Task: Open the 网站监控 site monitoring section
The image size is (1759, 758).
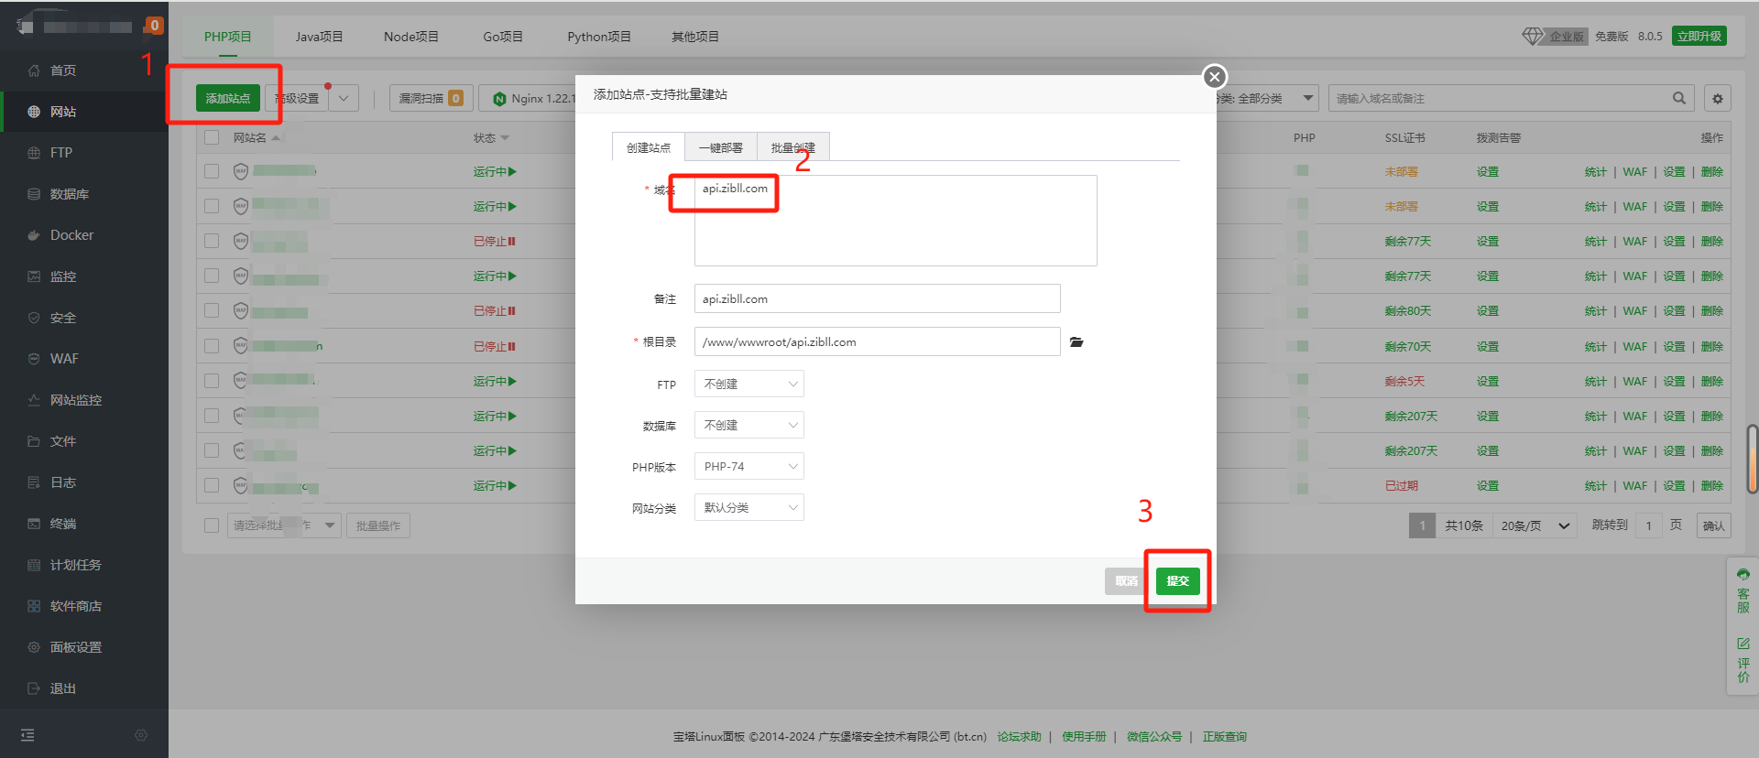Action: point(76,400)
